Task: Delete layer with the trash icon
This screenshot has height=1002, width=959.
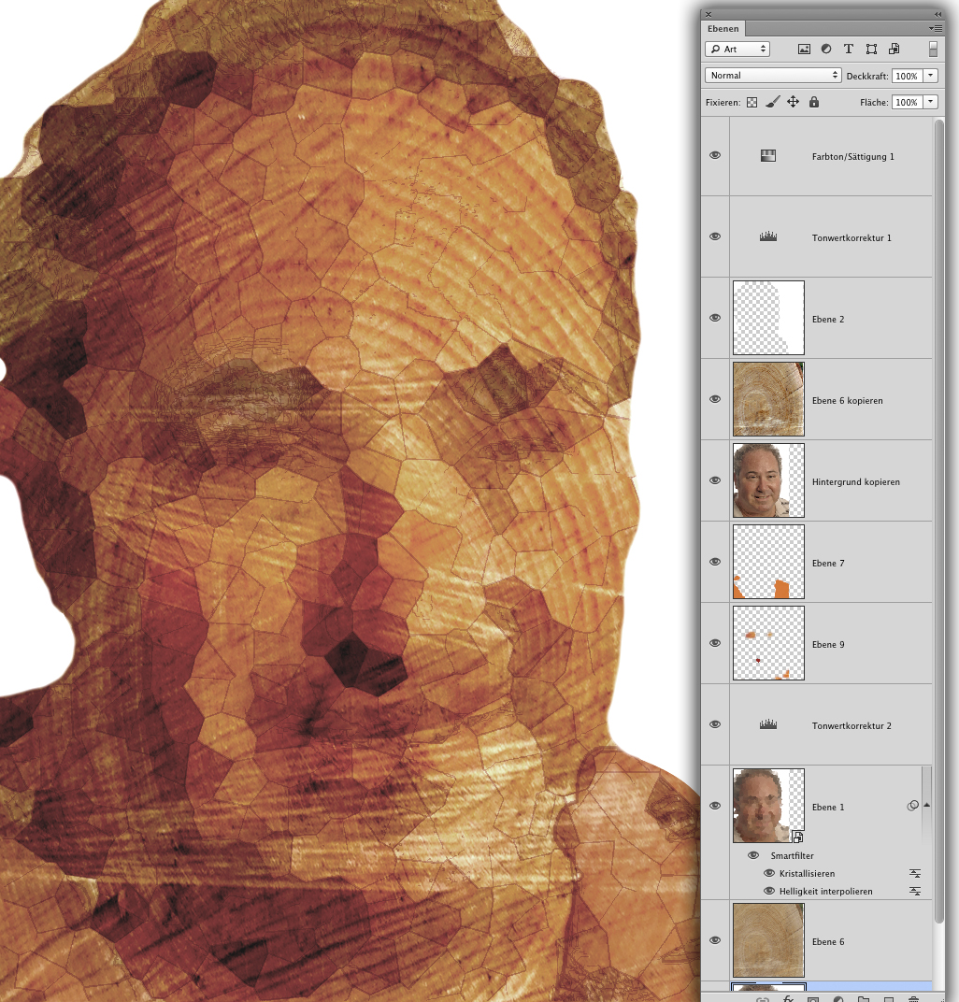Action: click(913, 999)
